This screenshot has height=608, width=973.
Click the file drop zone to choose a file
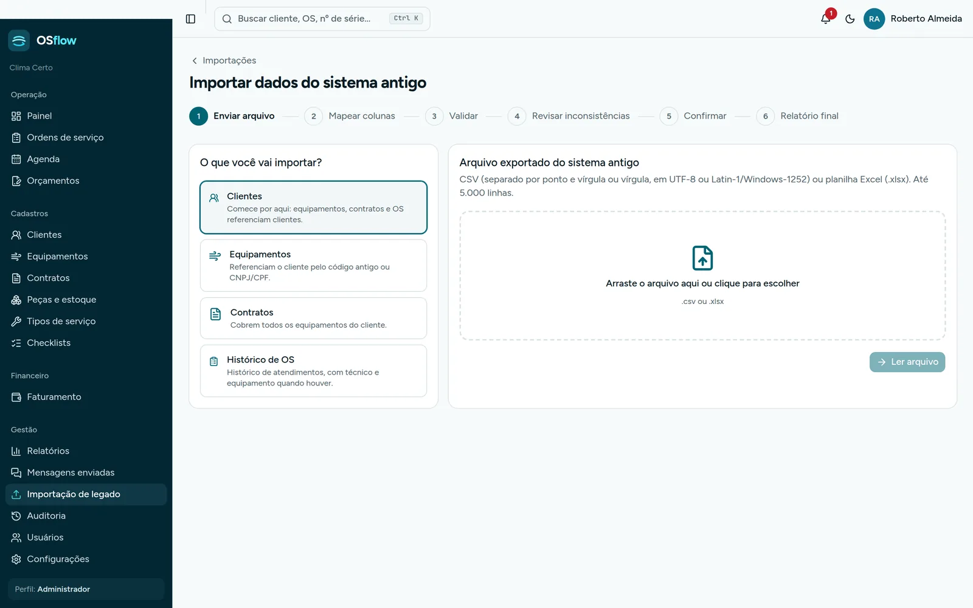click(x=702, y=275)
